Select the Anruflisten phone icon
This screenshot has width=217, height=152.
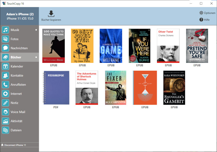tap(5, 85)
